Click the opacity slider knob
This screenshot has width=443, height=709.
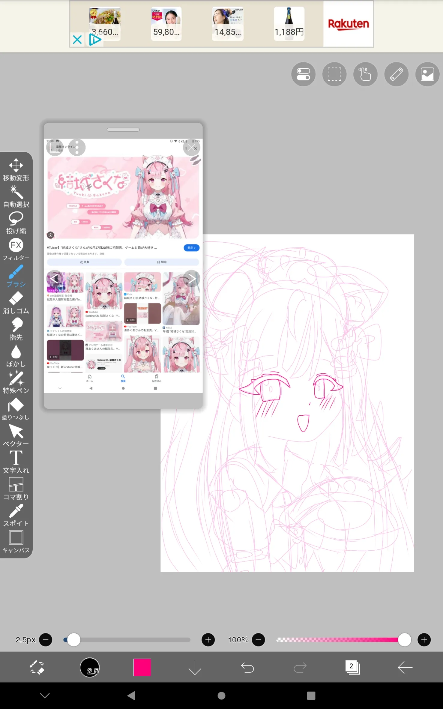pos(404,640)
